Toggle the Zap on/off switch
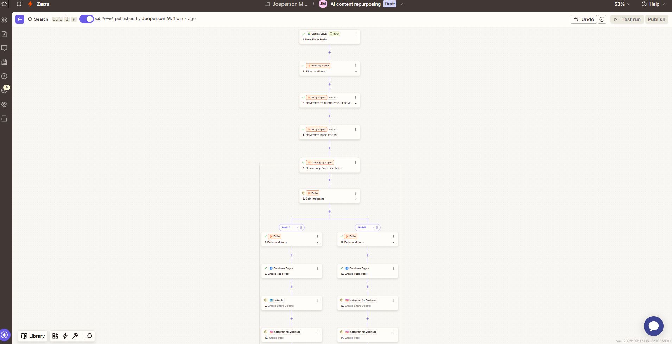 (86, 19)
